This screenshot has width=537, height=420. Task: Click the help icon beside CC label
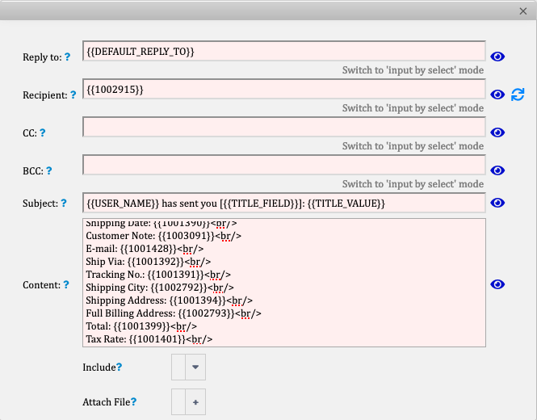pos(43,133)
